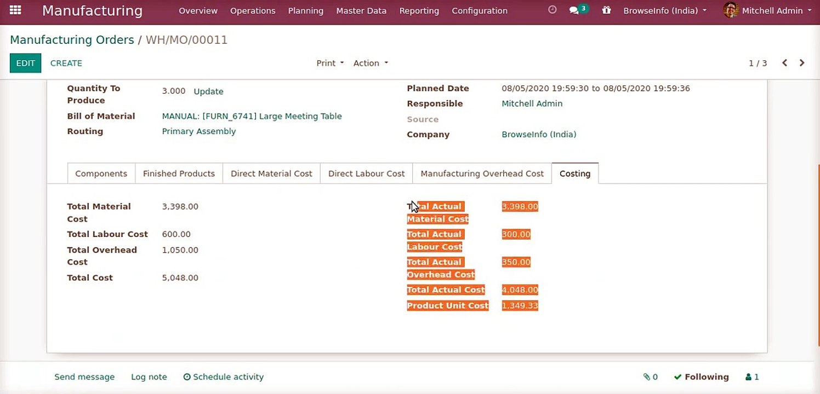Click the 1 / 3 pager counter
Image resolution: width=820 pixels, height=394 pixels.
(x=758, y=63)
